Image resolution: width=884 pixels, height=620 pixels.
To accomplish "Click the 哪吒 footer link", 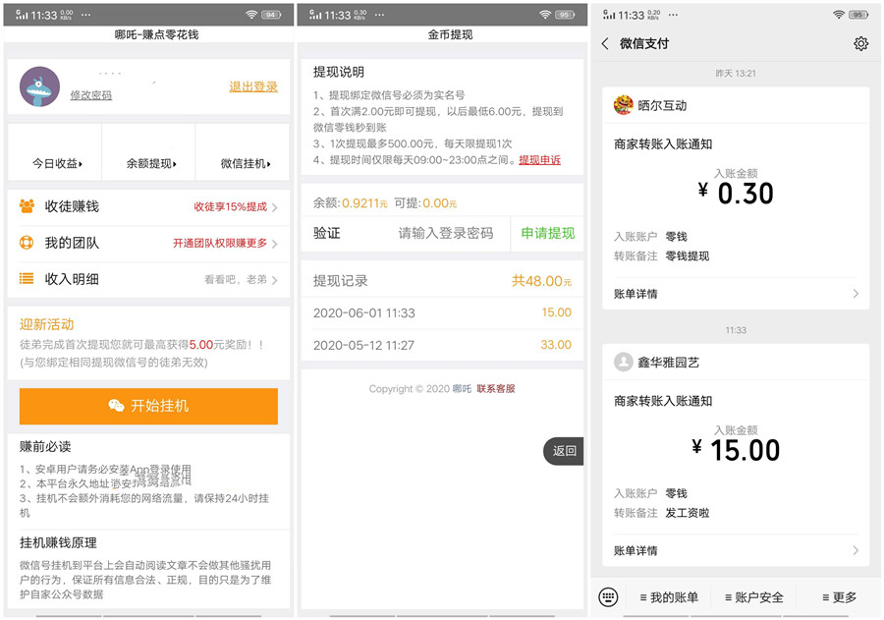I will [x=462, y=389].
